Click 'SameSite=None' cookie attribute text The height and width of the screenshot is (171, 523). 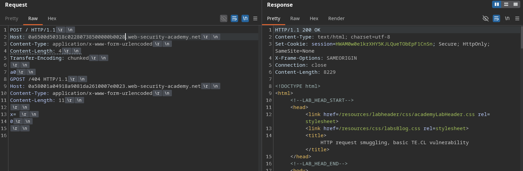[295, 51]
